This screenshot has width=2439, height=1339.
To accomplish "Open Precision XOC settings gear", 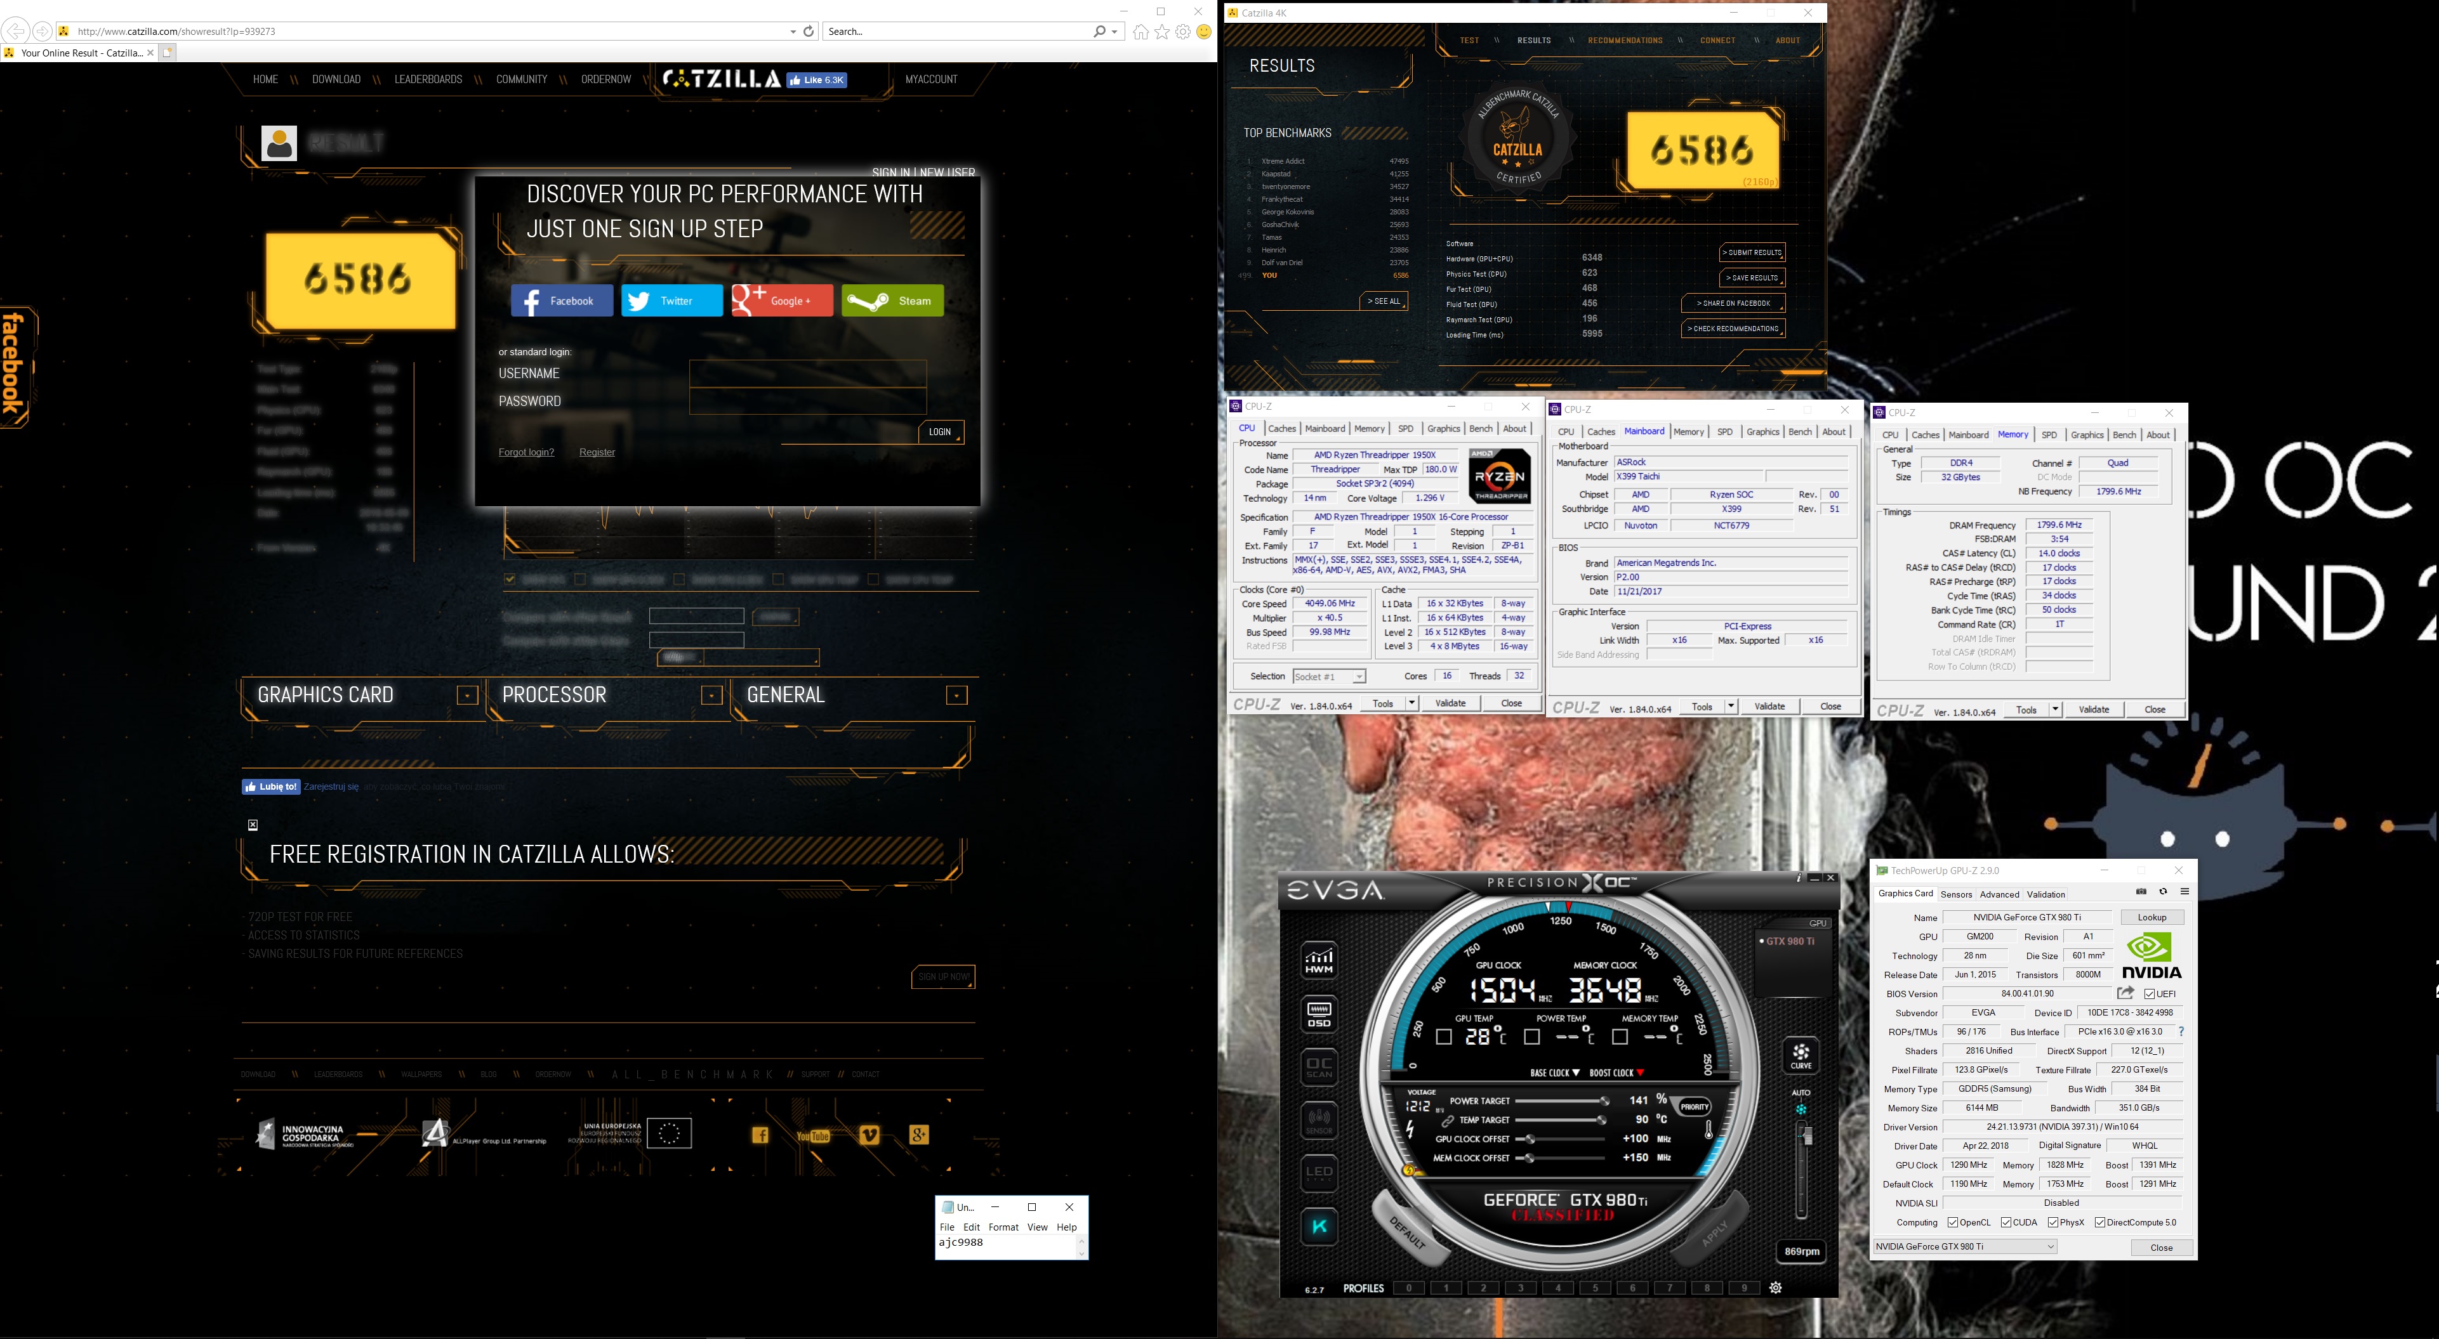I will point(1775,1288).
